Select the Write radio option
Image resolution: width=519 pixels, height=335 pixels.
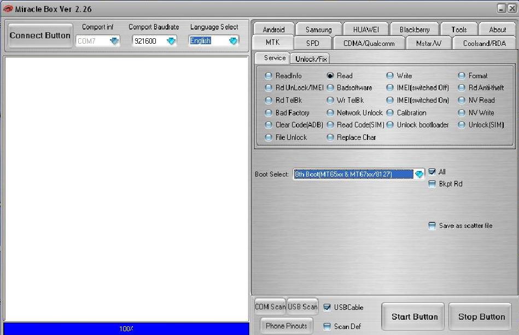[399, 76]
